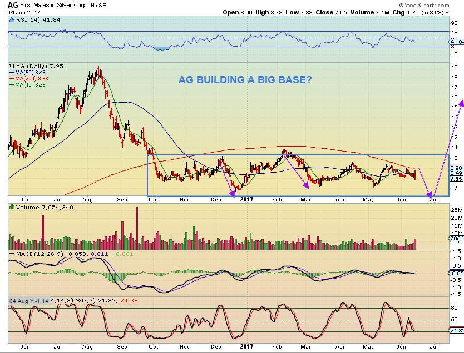Screen dimensions: 464x353
Task: Click the RSI(14) 41.84 legend label
Action: (38, 20)
